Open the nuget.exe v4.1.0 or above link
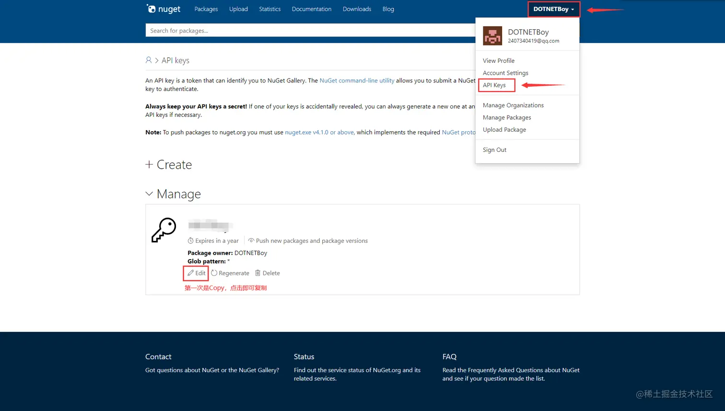 [319, 132]
